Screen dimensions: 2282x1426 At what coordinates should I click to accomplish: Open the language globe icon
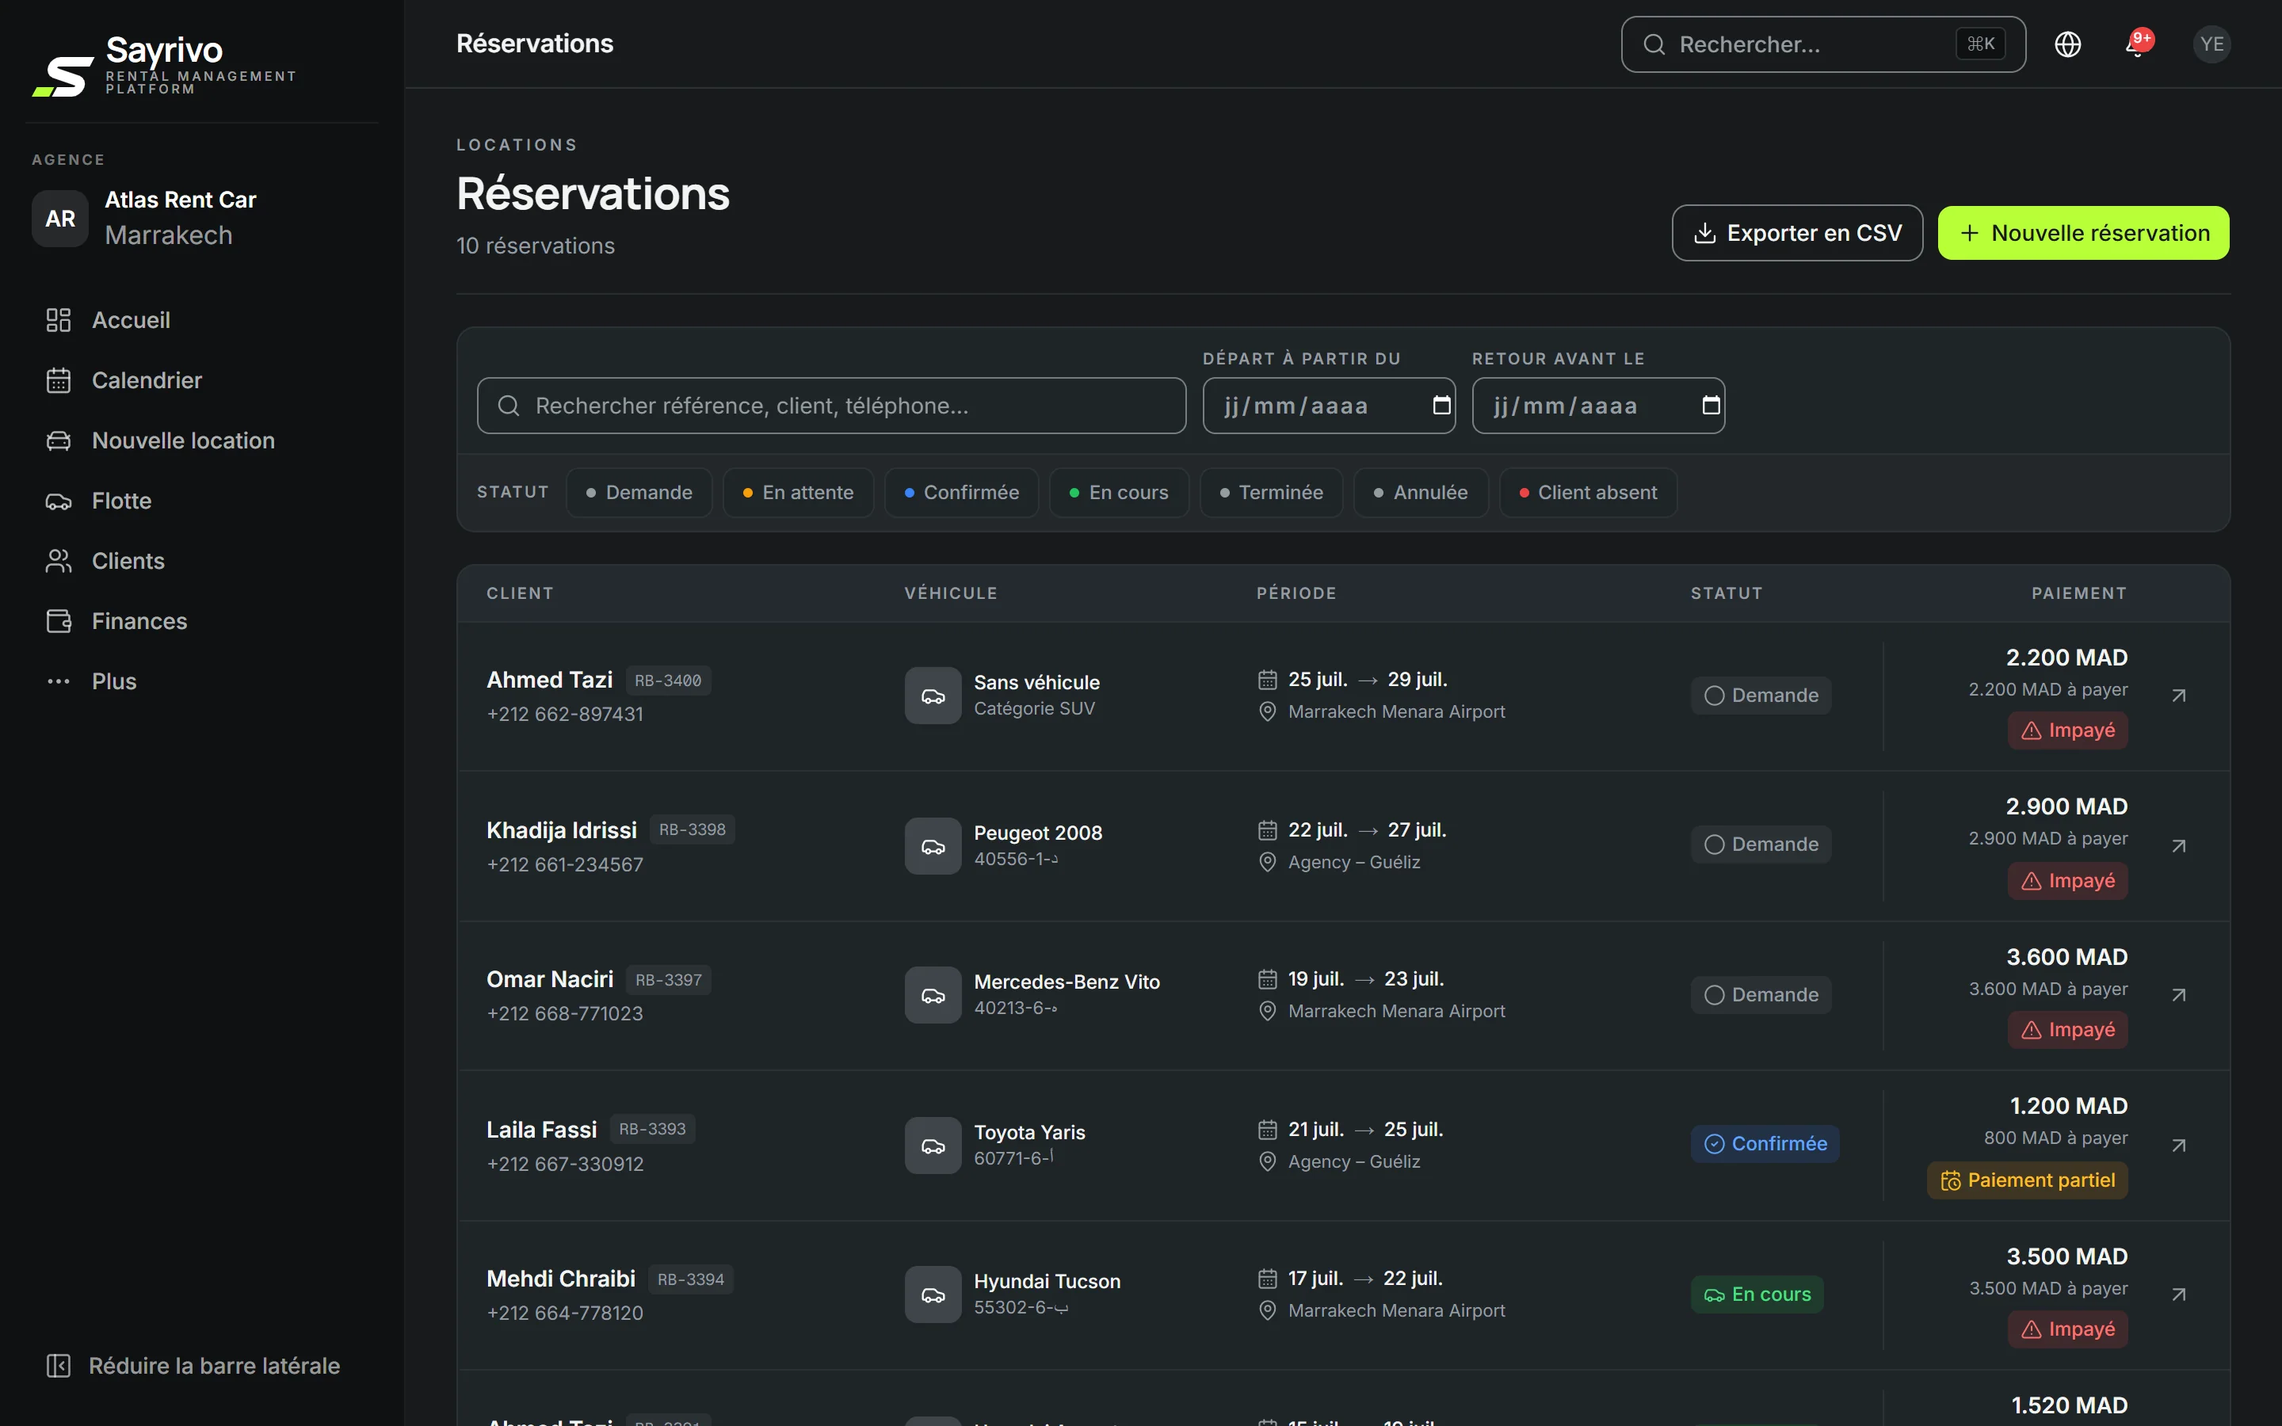[2067, 44]
